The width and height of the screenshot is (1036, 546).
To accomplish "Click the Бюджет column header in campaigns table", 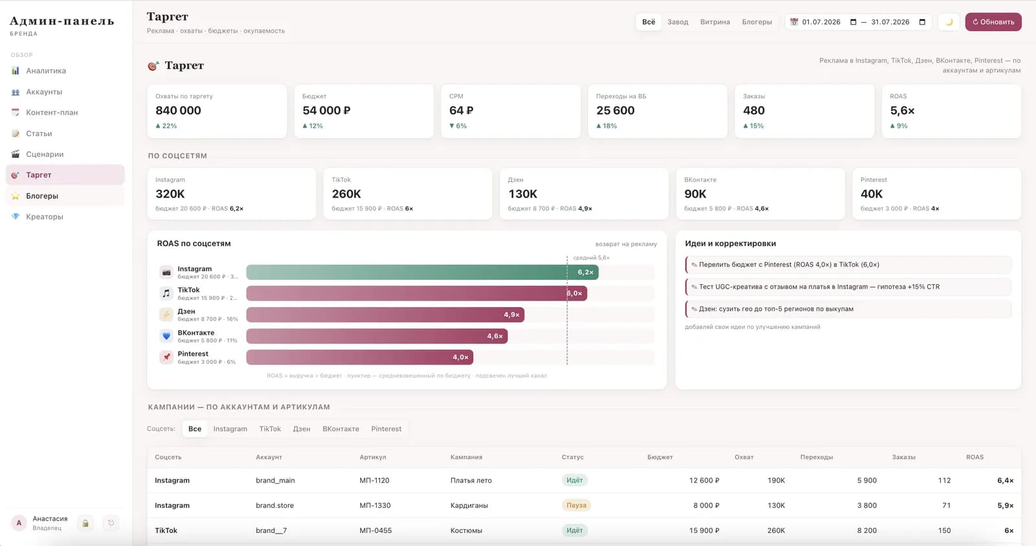I will pos(660,457).
